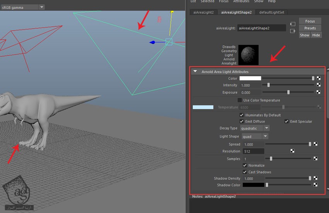329x213 pixels.
Task: Click the Color map checker icon
Action: pyautogui.click(x=318, y=78)
